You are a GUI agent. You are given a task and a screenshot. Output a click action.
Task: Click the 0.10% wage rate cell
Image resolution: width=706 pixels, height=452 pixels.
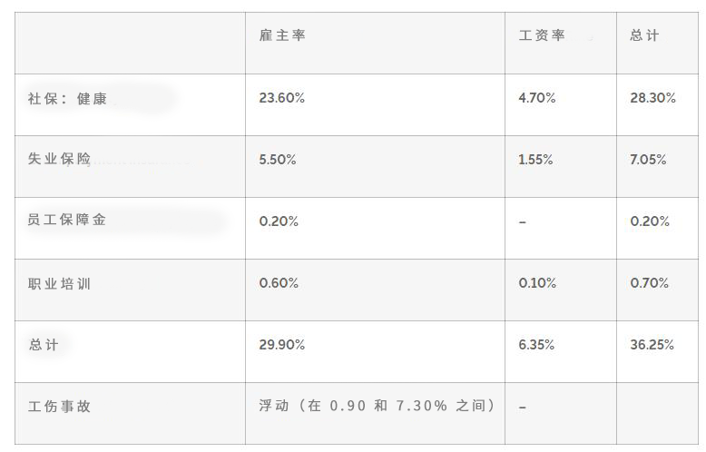coord(537,283)
